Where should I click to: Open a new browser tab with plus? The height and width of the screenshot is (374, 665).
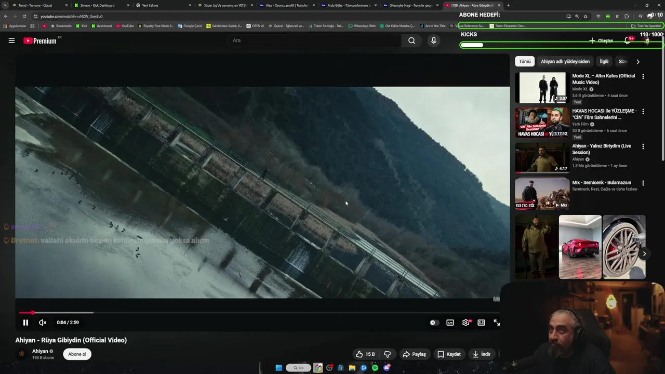[x=508, y=5]
